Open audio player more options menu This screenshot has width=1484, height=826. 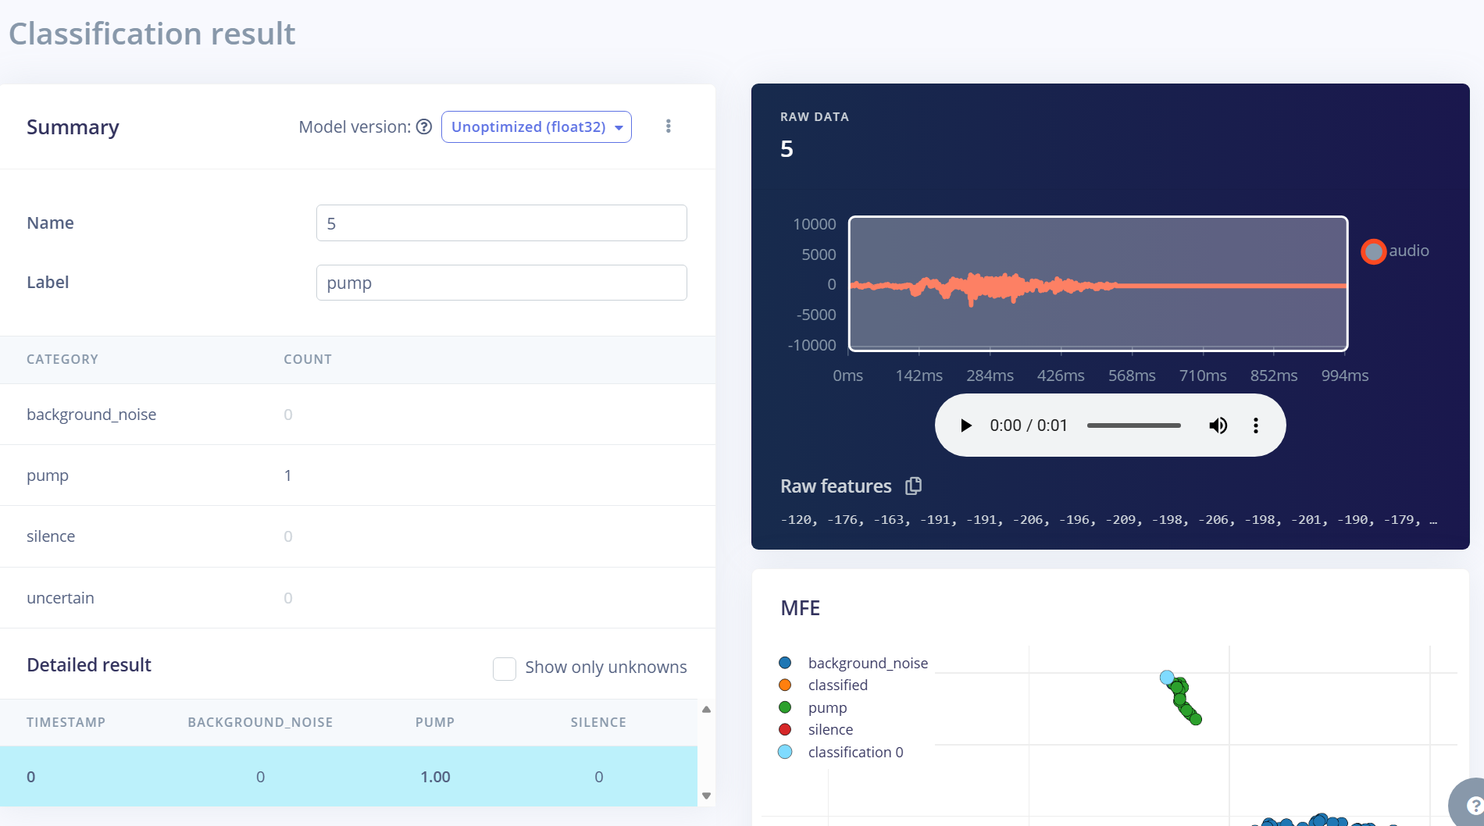[x=1256, y=425]
